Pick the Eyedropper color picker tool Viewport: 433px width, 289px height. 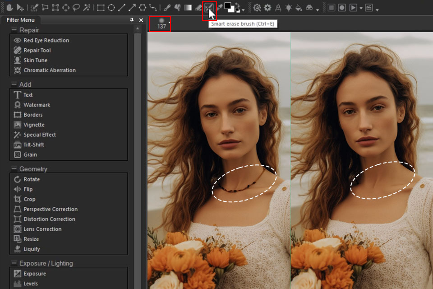point(219,8)
